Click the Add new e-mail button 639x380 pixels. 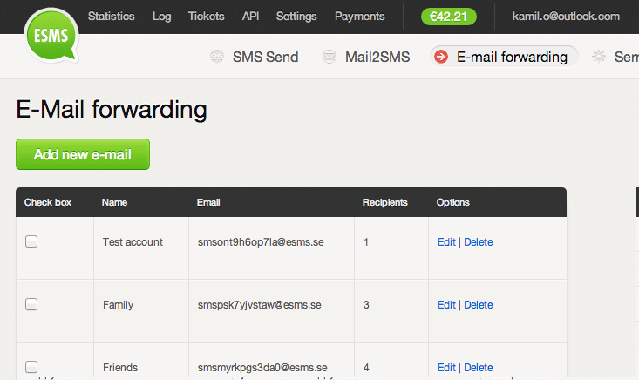tap(83, 154)
